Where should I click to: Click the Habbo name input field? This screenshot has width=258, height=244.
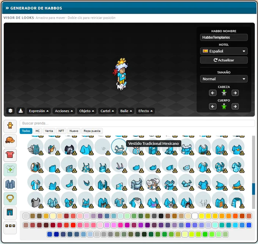[224, 37]
